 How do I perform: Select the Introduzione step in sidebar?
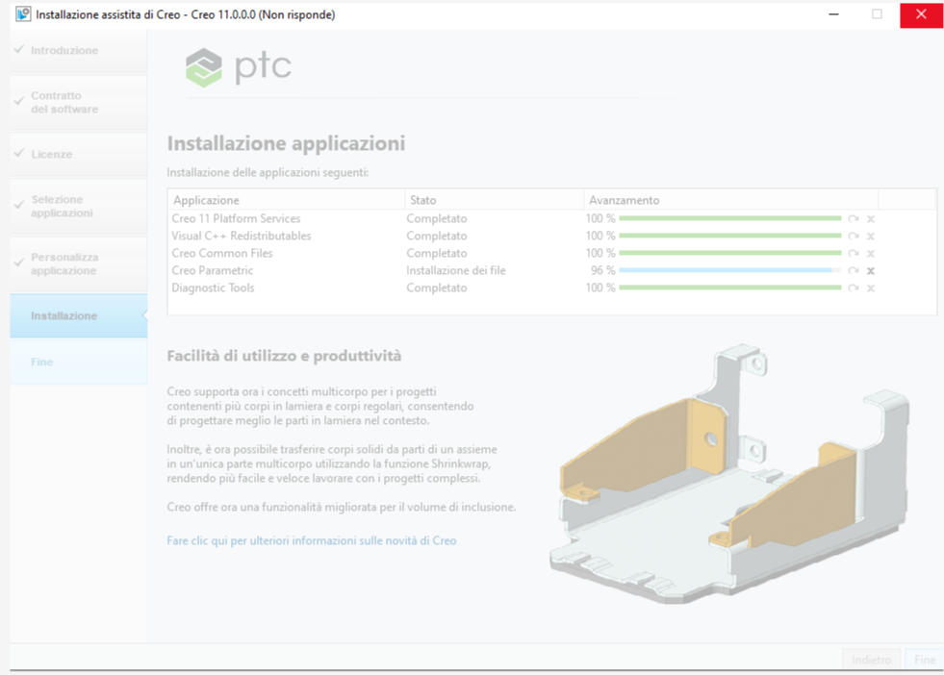78,51
